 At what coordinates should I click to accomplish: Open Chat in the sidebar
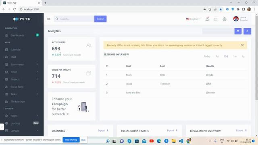click(x=22, y=57)
